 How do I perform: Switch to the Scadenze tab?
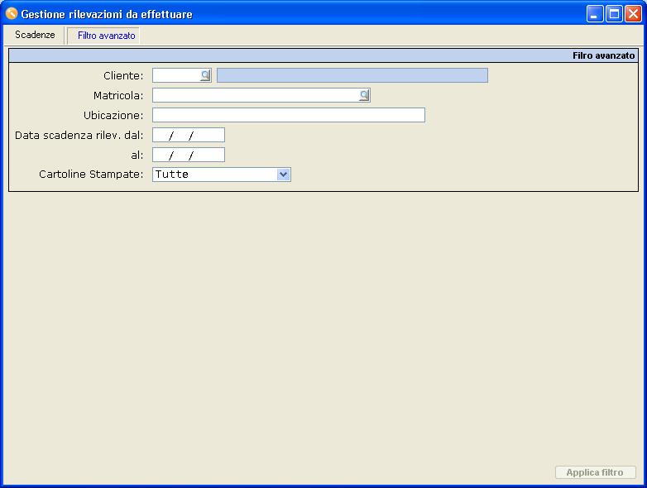tap(35, 35)
